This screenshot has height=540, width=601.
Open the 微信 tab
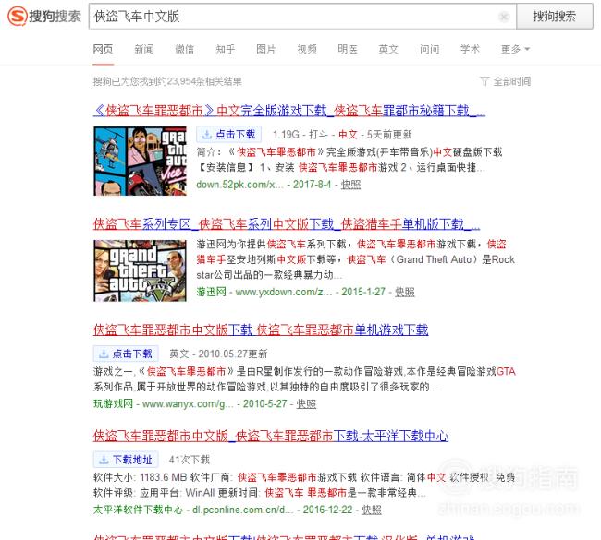coord(185,49)
